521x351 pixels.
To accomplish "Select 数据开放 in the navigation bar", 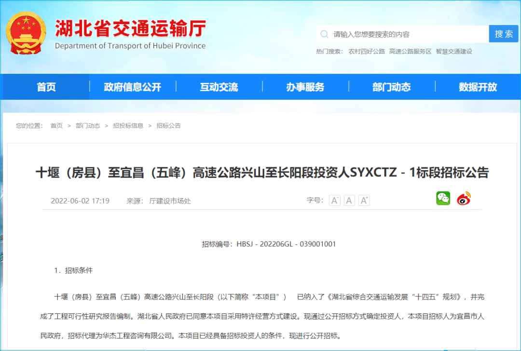I will (478, 87).
